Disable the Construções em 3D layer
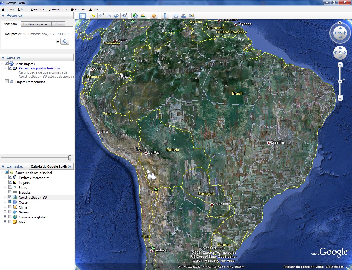The image size is (352, 270). [x=10, y=197]
